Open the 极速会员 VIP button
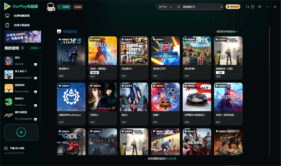Viewport: 281px width, 166px height. click(233, 7)
